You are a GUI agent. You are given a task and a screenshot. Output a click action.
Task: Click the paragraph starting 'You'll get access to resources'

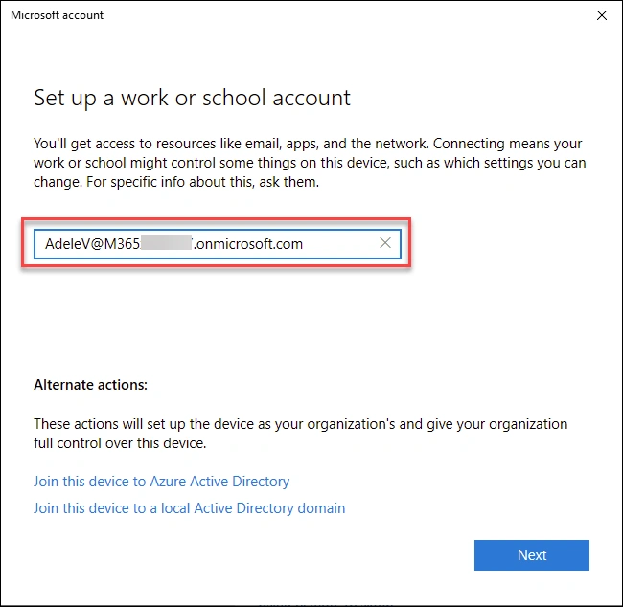(x=310, y=163)
